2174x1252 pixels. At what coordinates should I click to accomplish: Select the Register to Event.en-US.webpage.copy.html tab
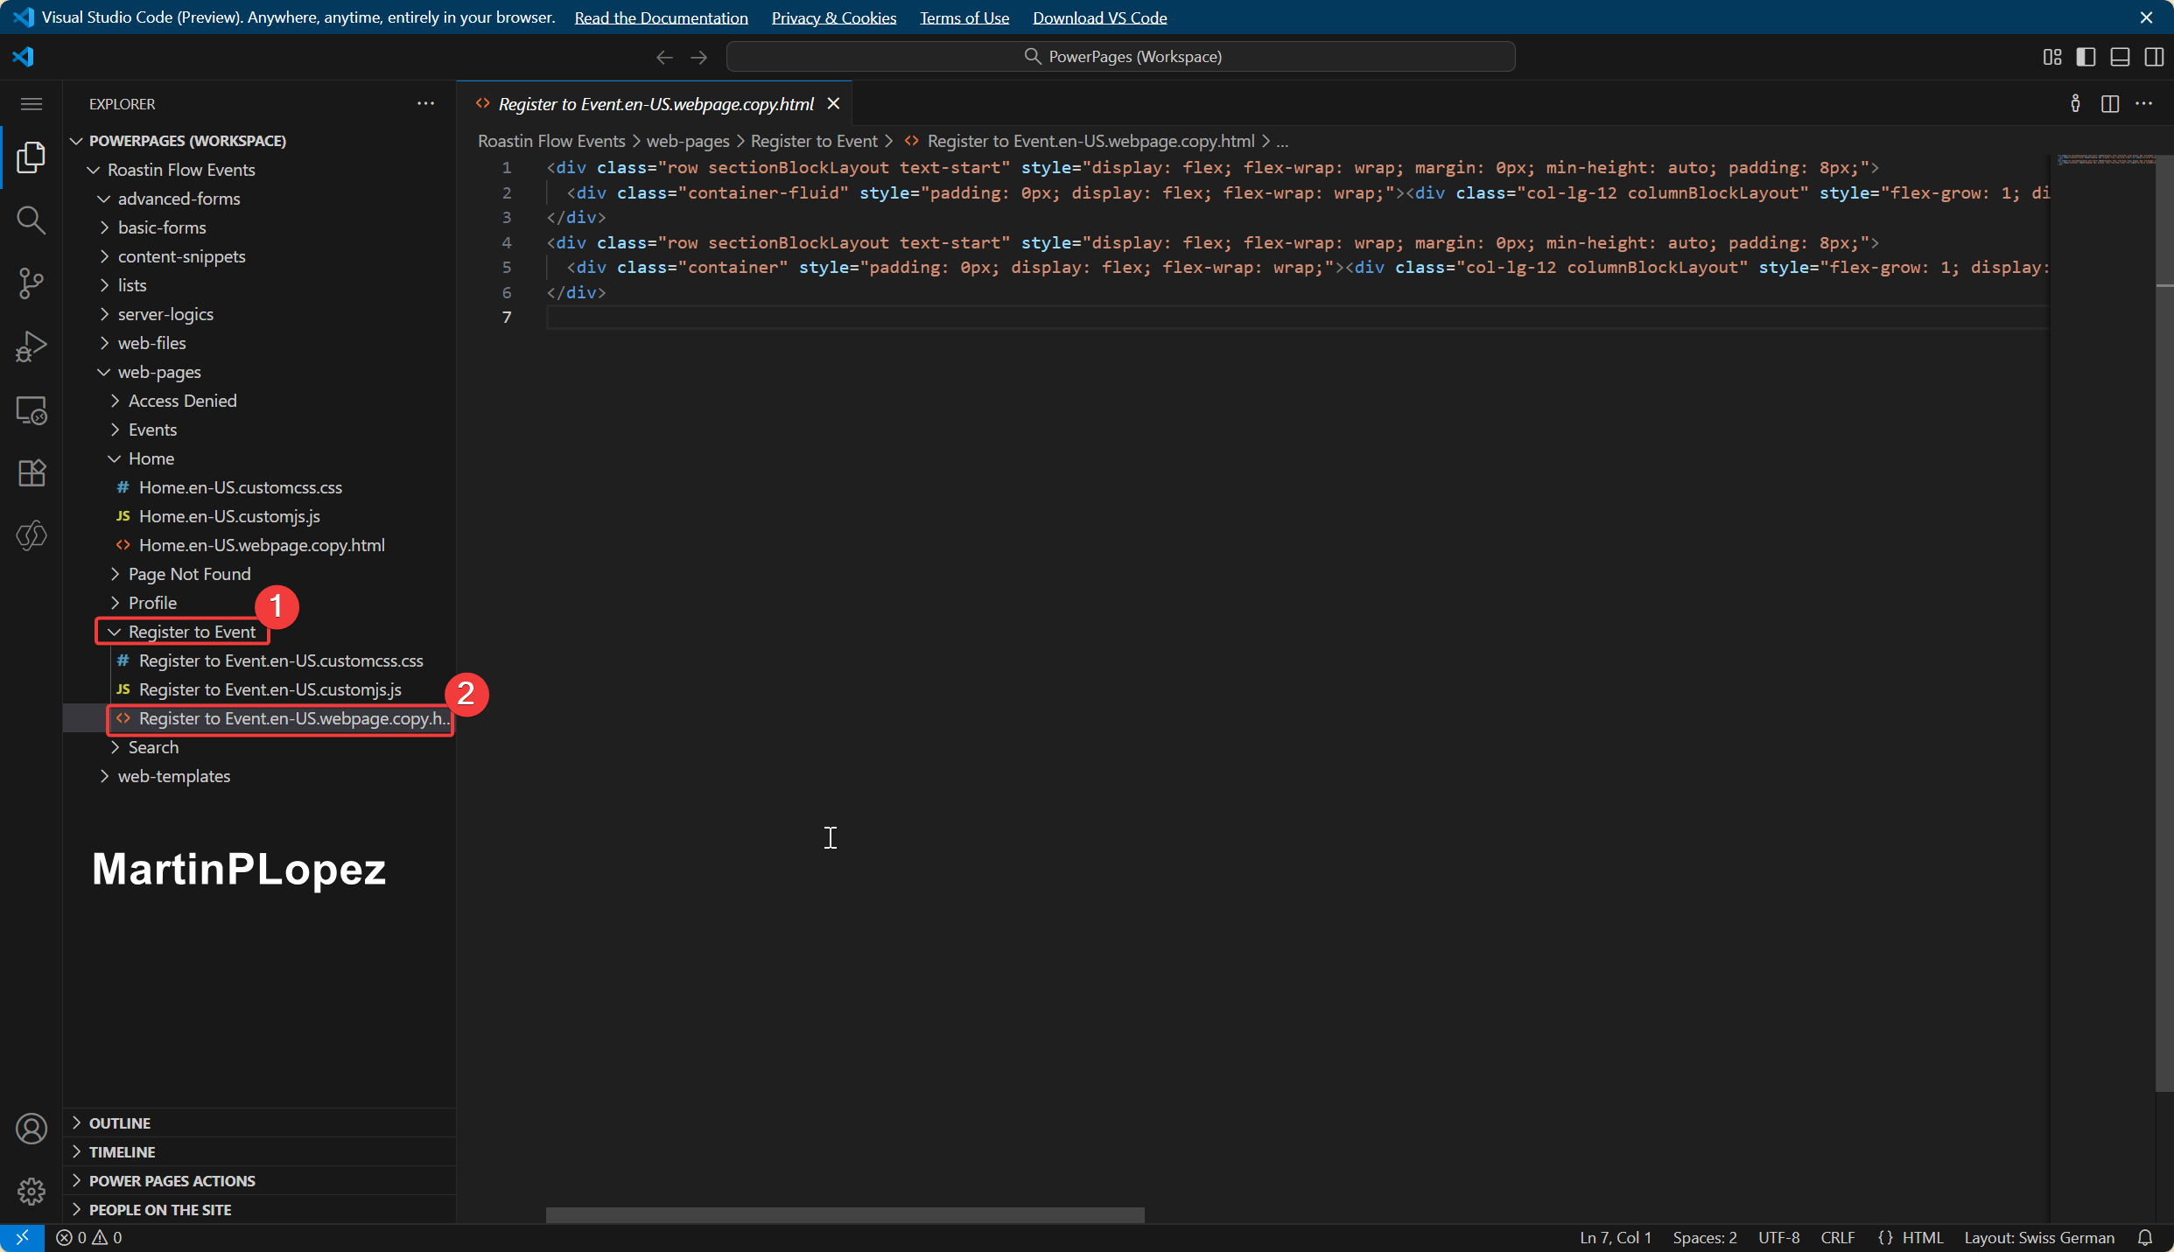click(655, 103)
